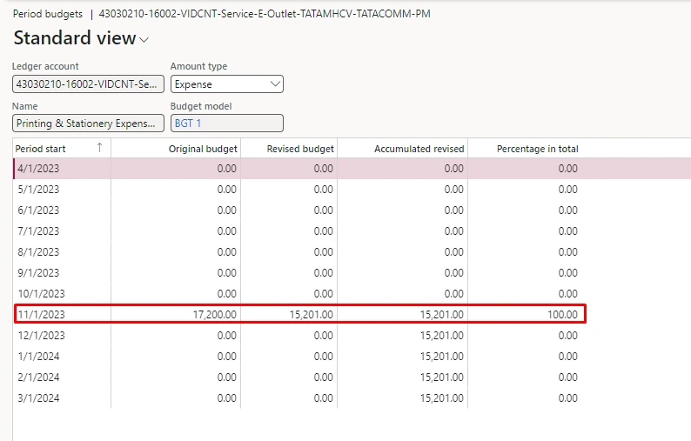Select the 3/1/2024 period row
This screenshot has height=441, width=691.
point(352,398)
